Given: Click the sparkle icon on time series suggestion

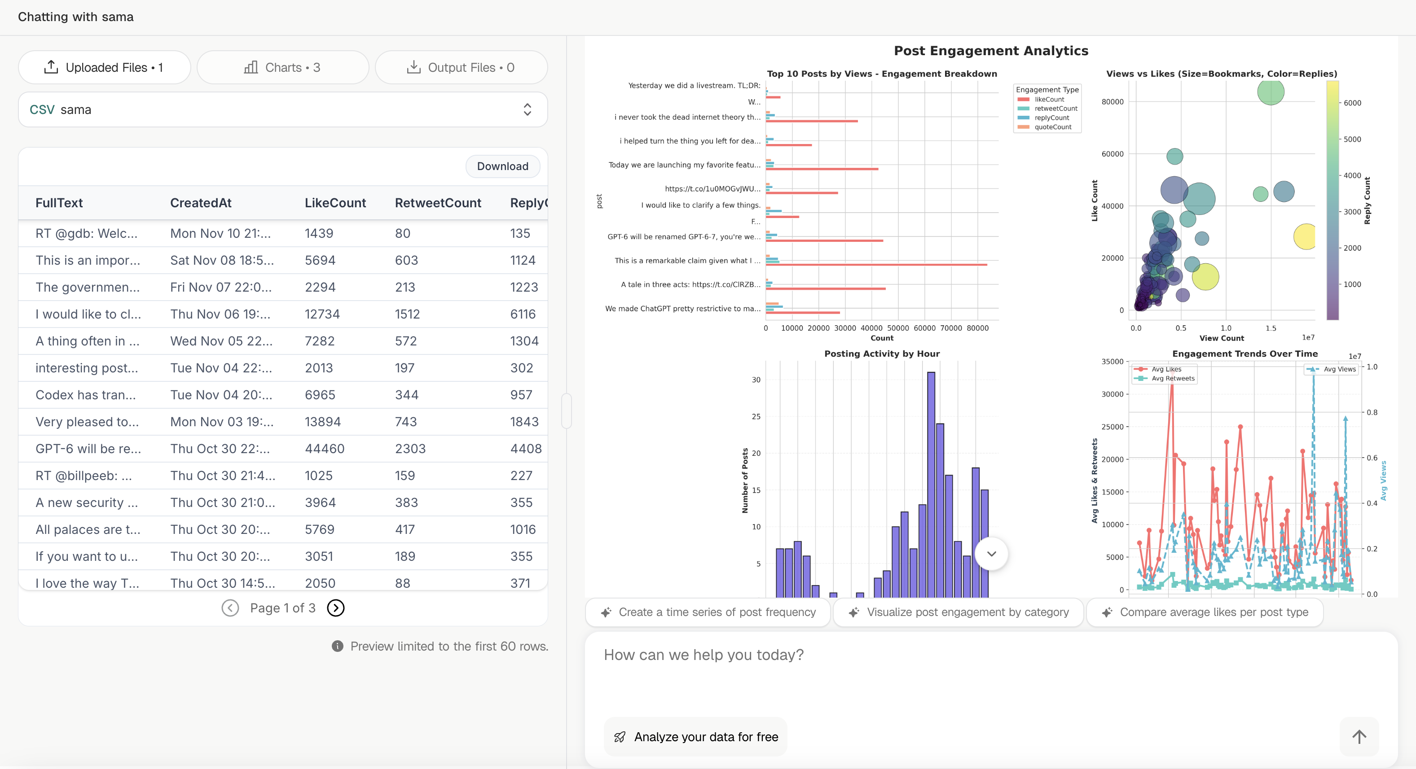Looking at the screenshot, I should (x=606, y=612).
